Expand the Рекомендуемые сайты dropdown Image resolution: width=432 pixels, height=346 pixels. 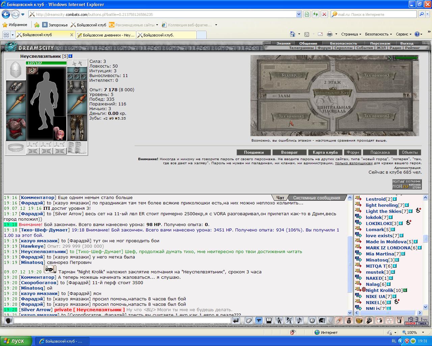point(157,25)
